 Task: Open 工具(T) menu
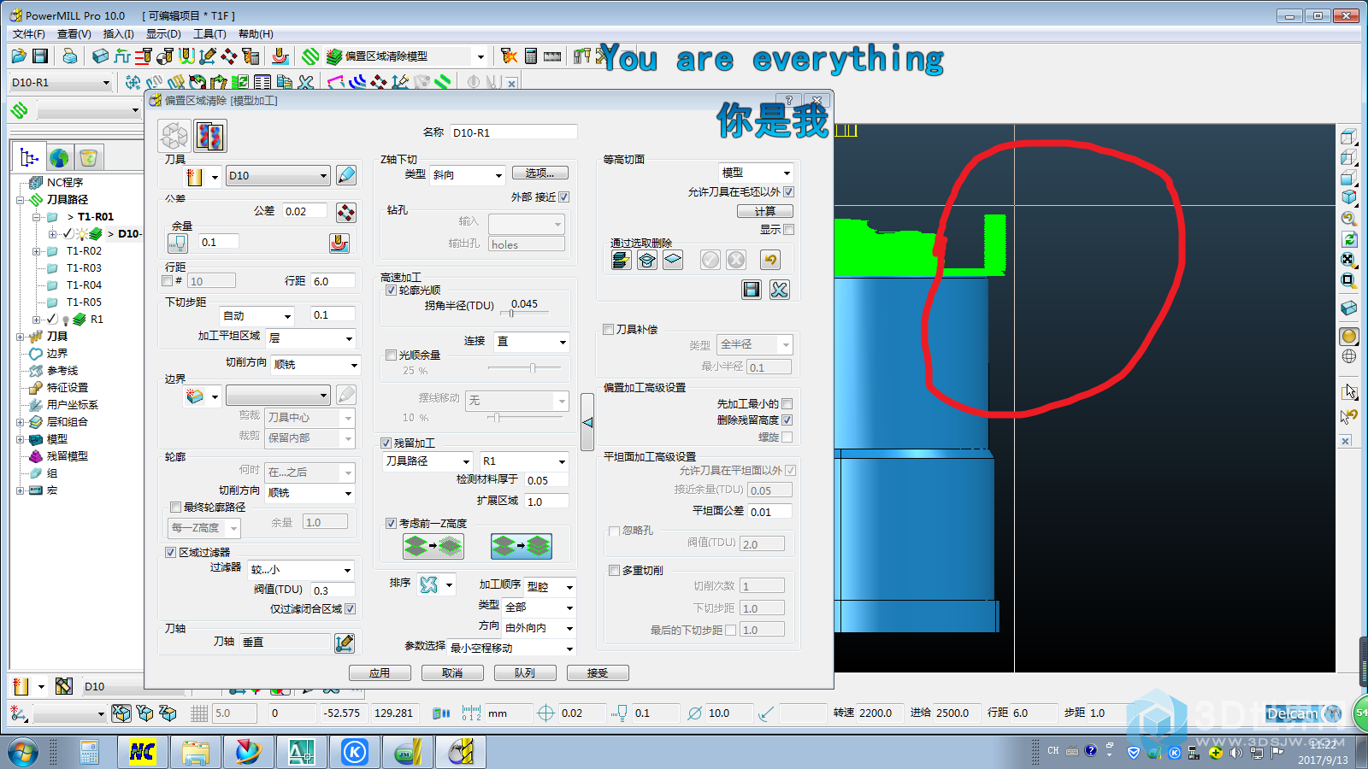(209, 34)
